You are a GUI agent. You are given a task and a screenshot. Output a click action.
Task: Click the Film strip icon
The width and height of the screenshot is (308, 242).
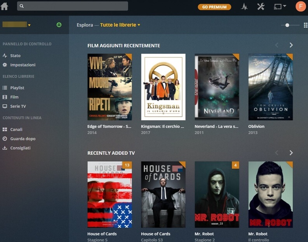point(5,97)
